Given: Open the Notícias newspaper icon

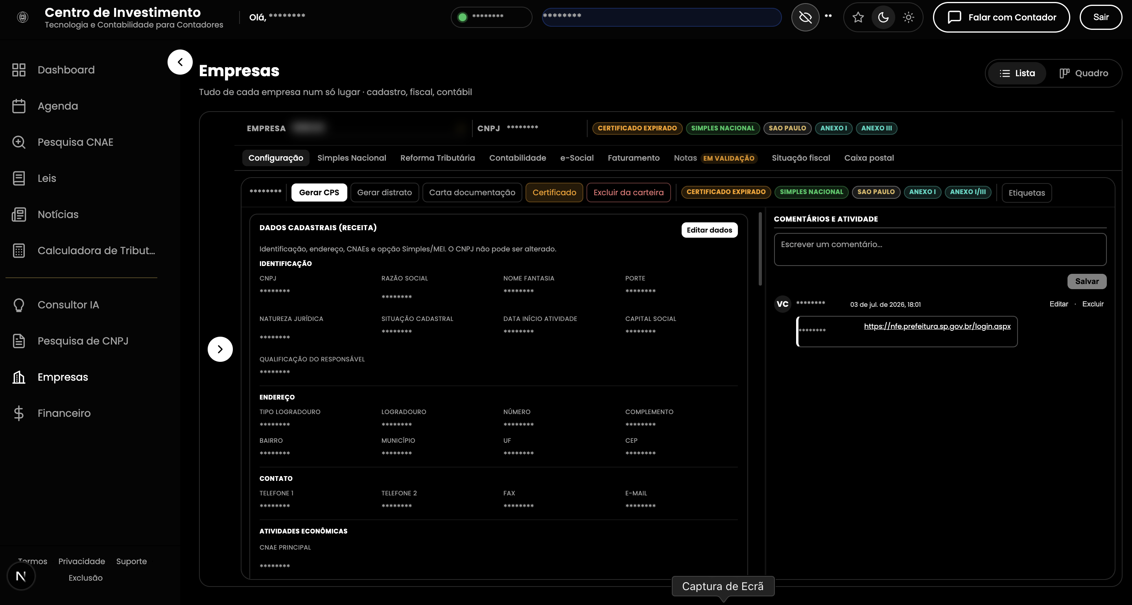Looking at the screenshot, I should 18,214.
